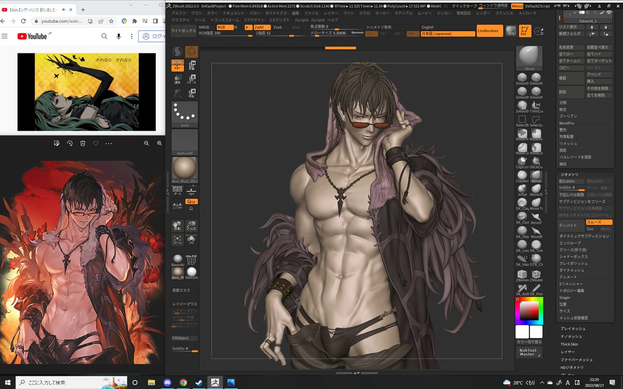
Task: Collapse the Geometry (ジオメトリ) section
Action: pyautogui.click(x=569, y=174)
